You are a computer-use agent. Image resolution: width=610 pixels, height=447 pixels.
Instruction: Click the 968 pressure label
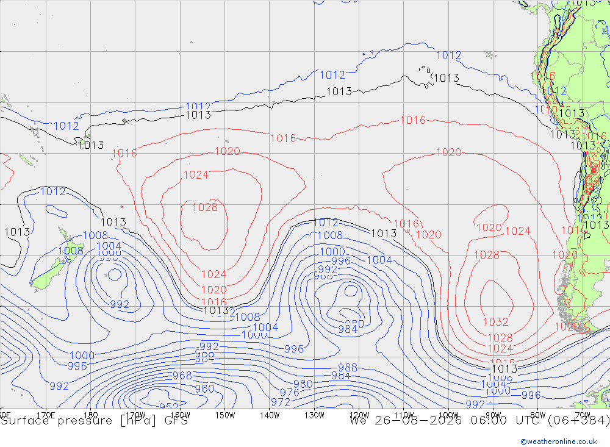[x=182, y=376]
